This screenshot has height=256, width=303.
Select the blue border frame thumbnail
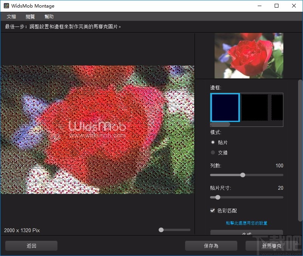pyautogui.click(x=225, y=107)
